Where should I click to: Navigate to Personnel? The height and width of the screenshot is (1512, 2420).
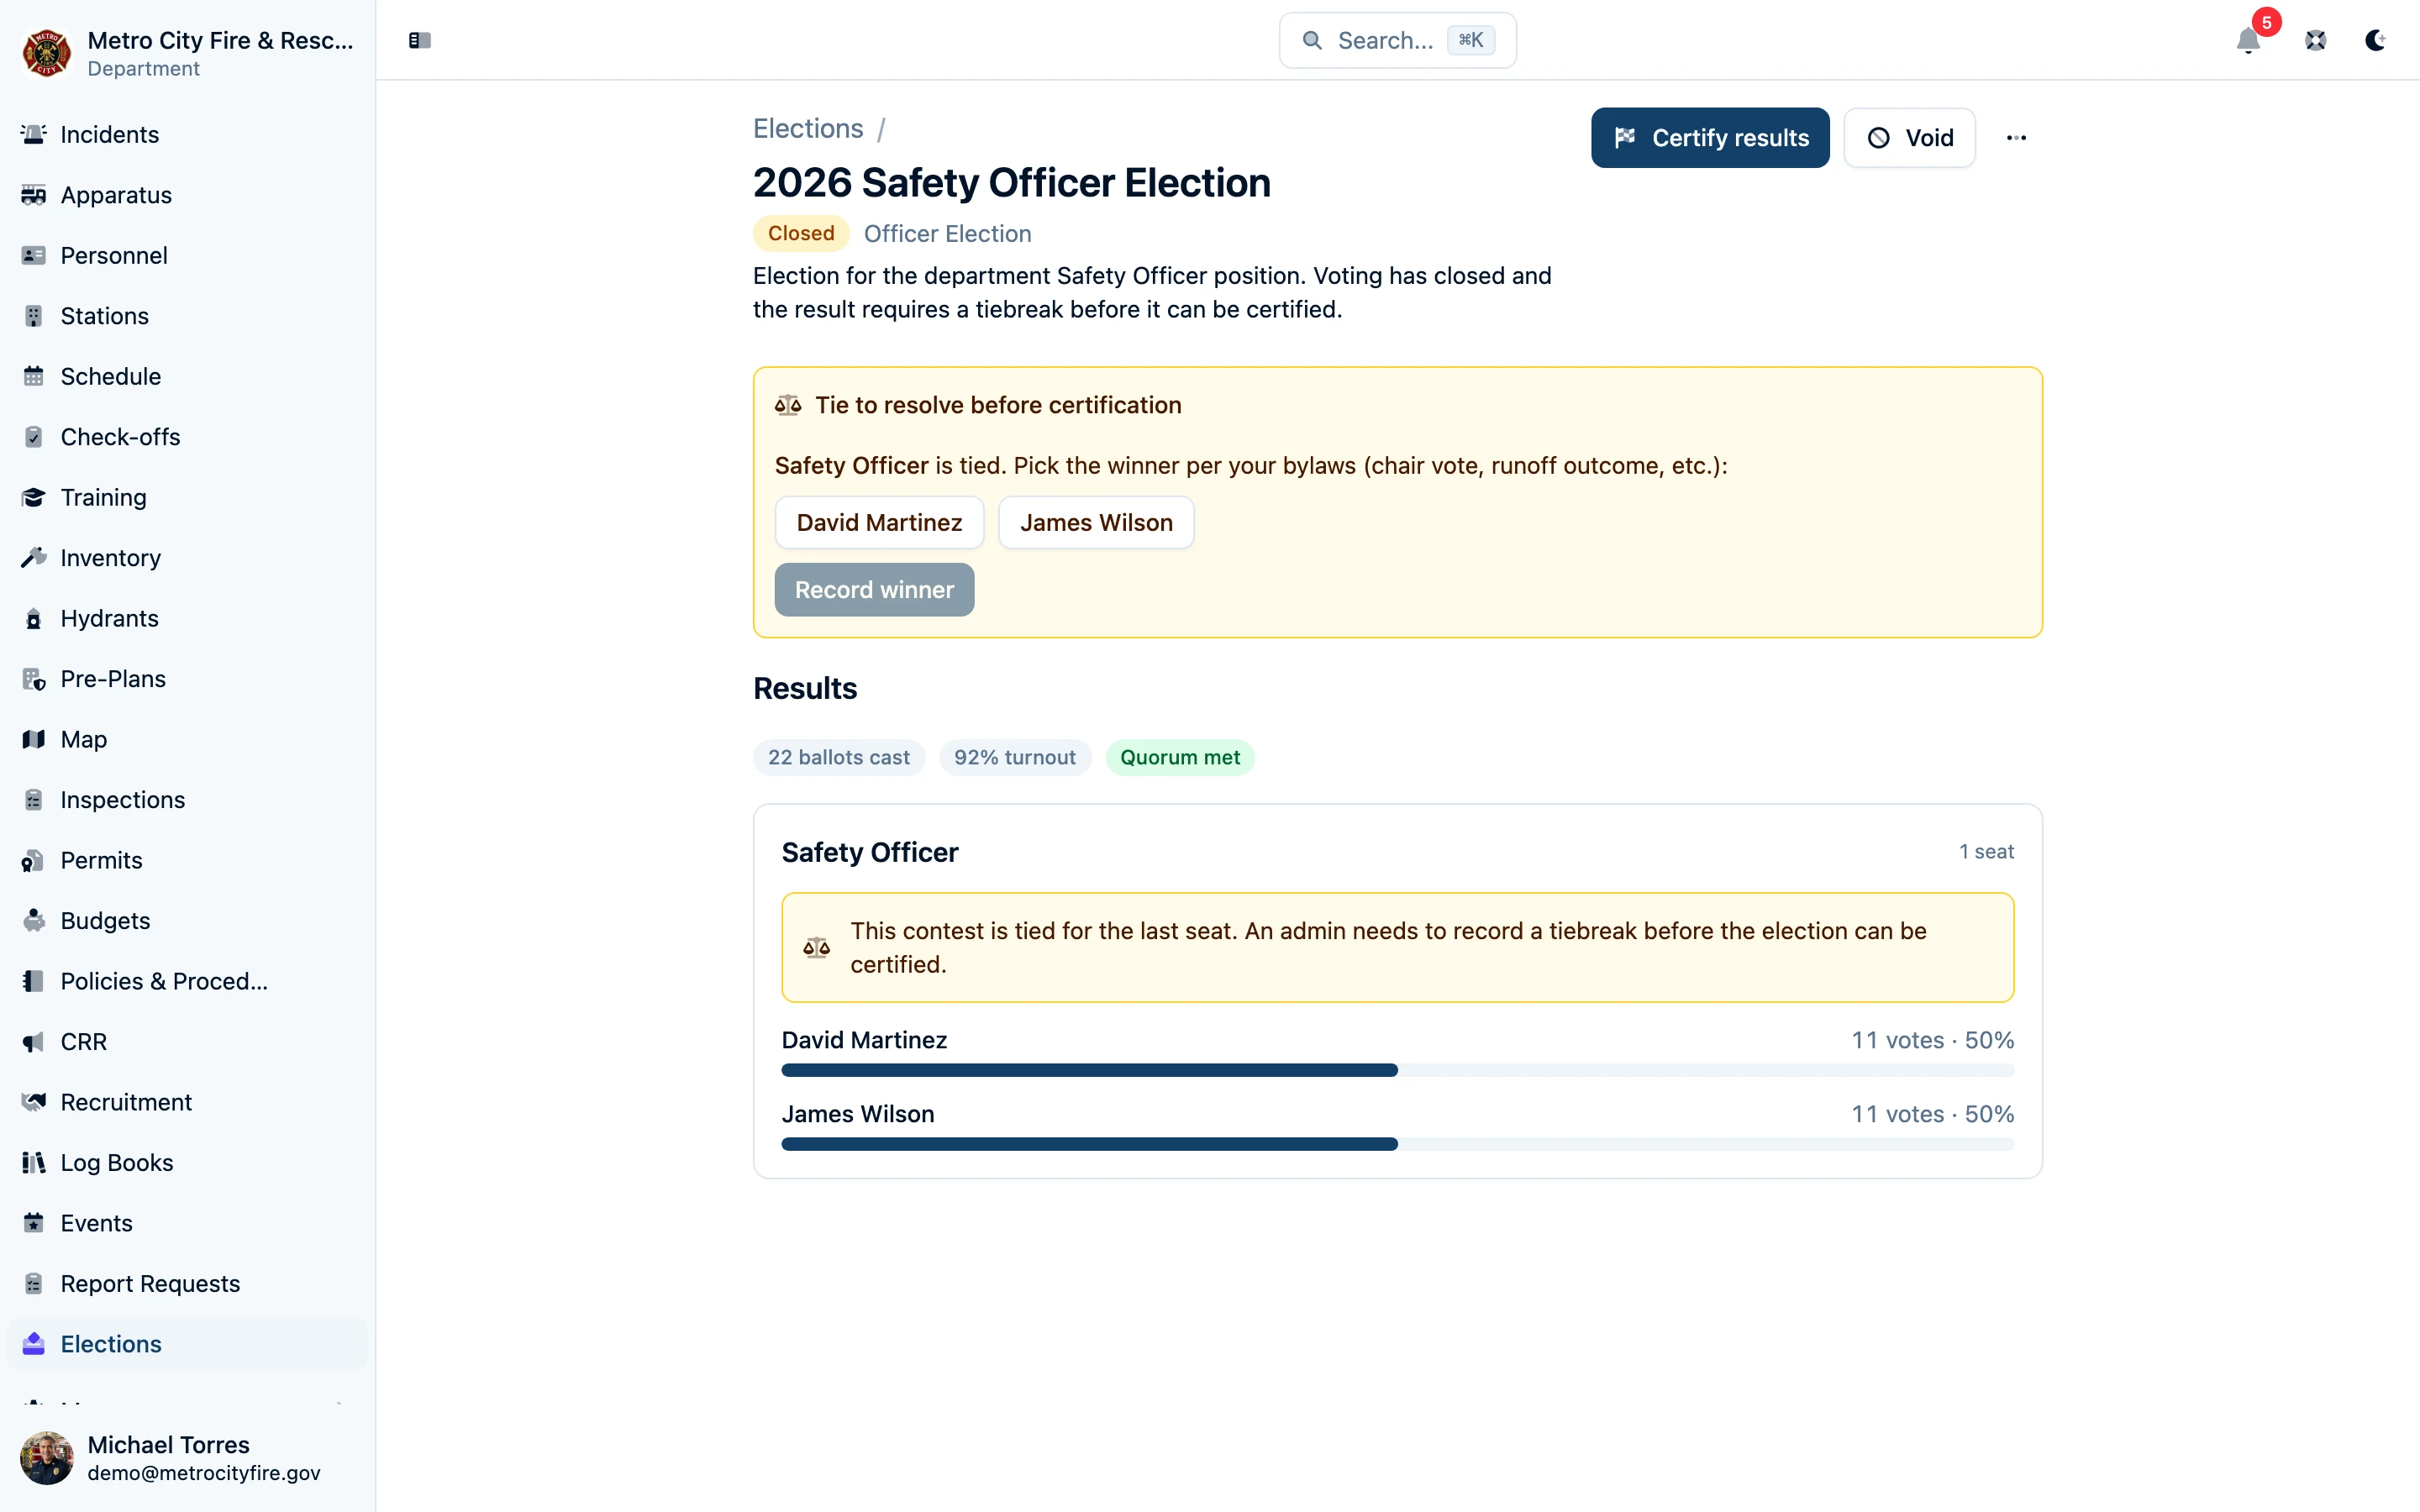click(187, 255)
